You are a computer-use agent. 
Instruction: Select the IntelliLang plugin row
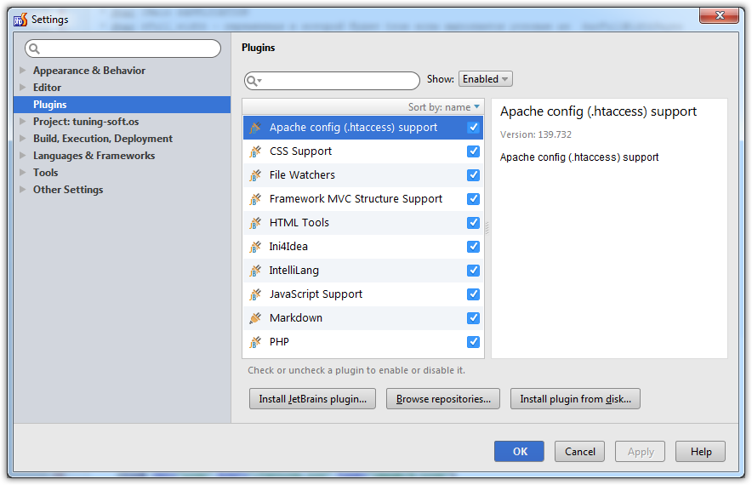coord(363,271)
